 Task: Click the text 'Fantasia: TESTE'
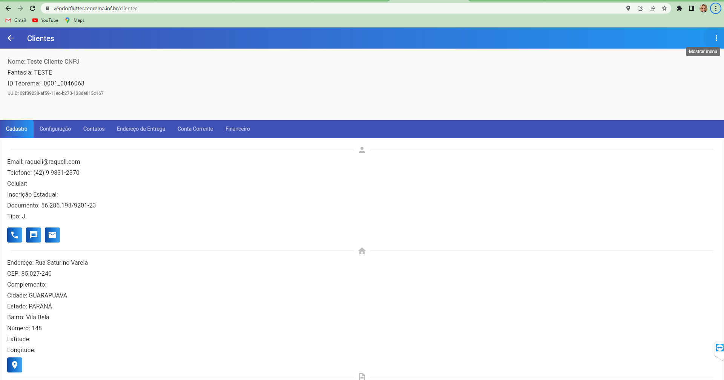point(30,72)
